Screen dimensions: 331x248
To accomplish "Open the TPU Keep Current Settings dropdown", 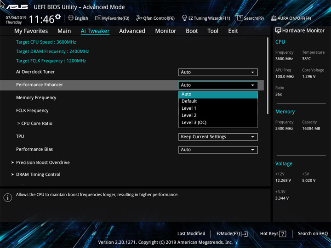I will (x=218, y=137).
